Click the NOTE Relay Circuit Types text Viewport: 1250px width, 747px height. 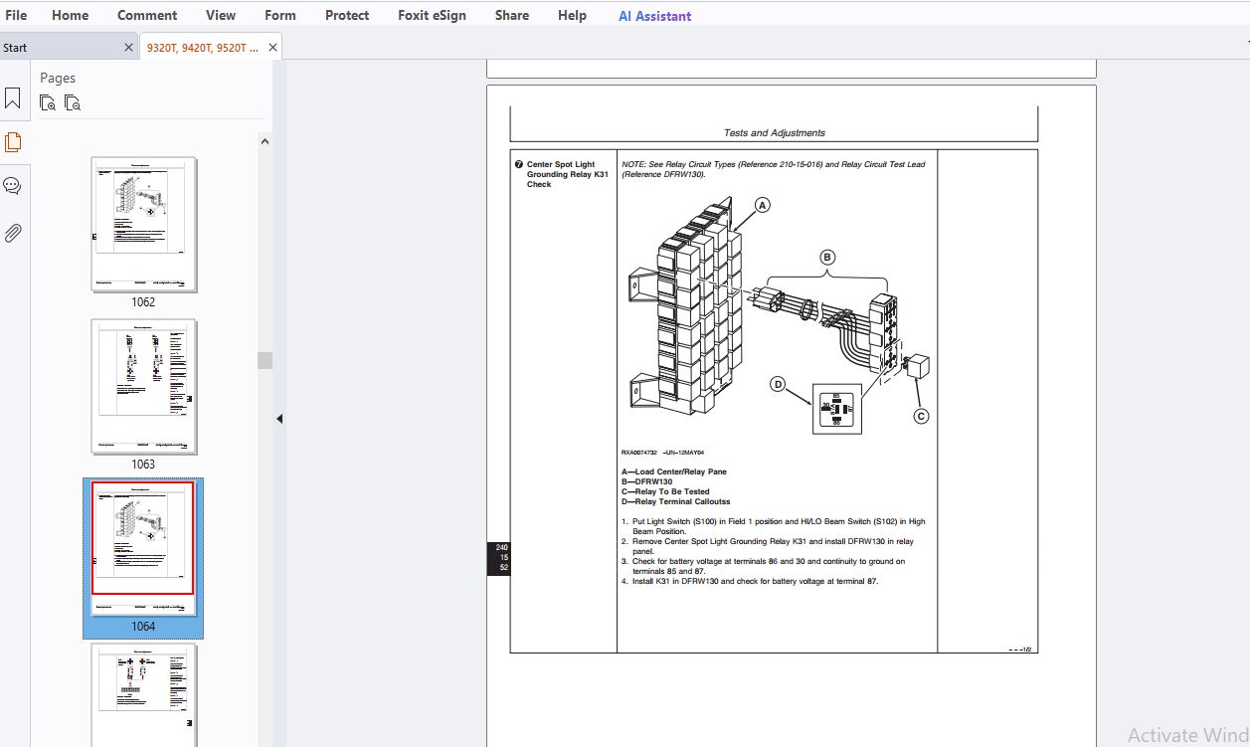774,169
